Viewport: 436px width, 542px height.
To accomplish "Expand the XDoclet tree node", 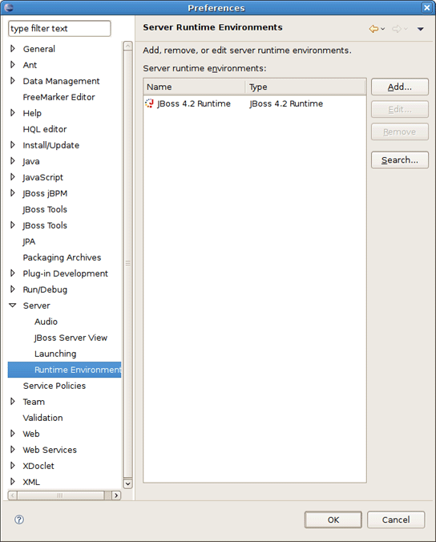I will [13, 466].
